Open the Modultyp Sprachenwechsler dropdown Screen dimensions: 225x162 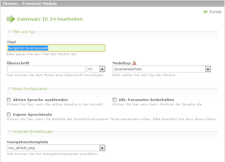[162, 69]
